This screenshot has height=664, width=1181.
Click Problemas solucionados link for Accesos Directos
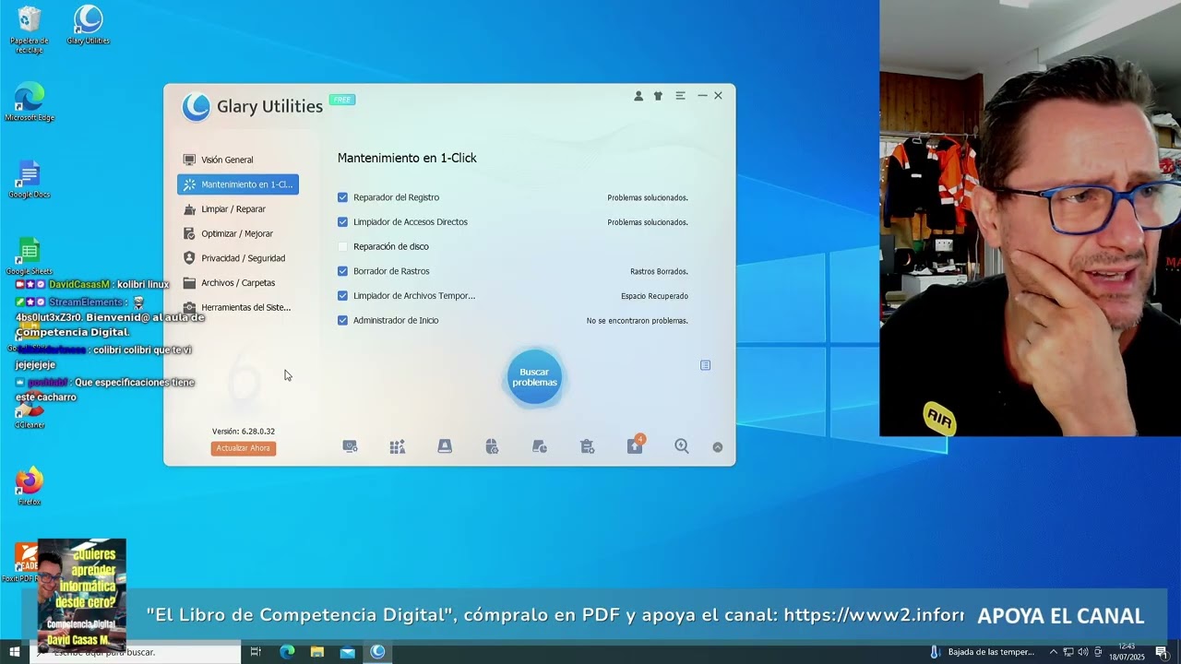(648, 222)
